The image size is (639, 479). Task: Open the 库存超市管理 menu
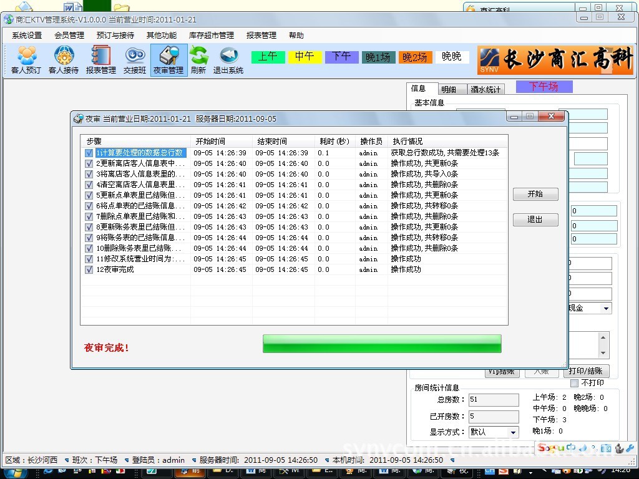212,36
